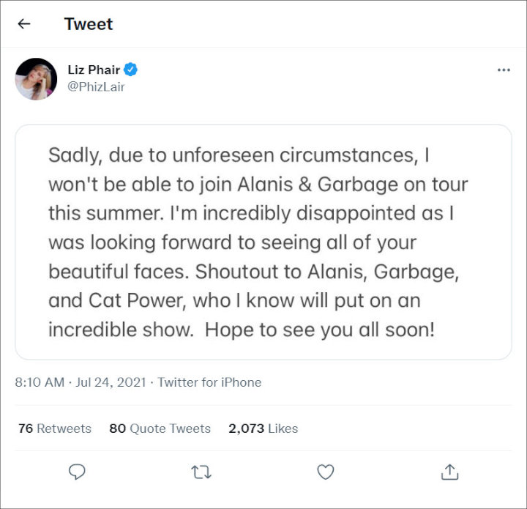This screenshot has height=509, width=527.
Task: View the 80 Quote Tweets list
Action: tap(160, 428)
